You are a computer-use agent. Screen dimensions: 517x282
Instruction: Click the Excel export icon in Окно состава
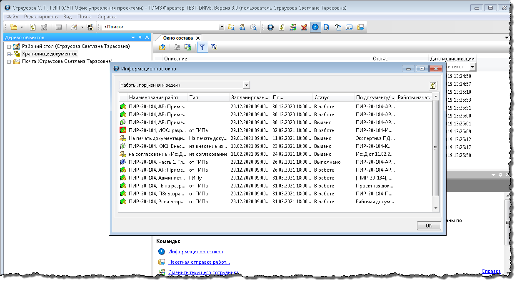(x=188, y=47)
